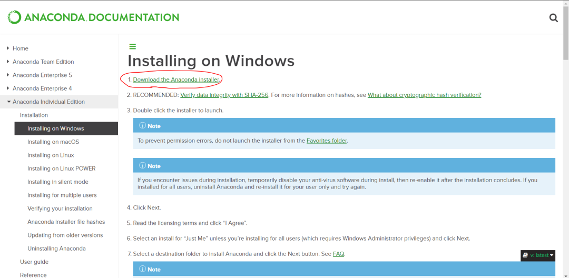Expand the Anaconda Enterprise 5 arrow
This screenshot has width=569, height=278.
pyautogui.click(x=8, y=75)
